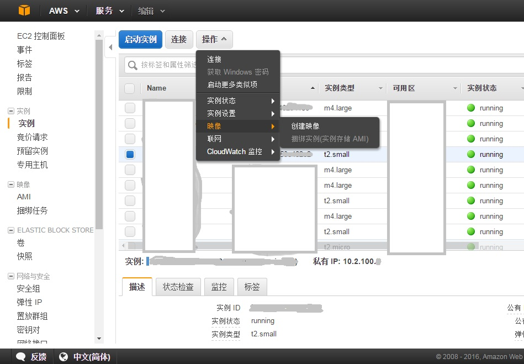The width and height of the screenshot is (524, 364).
Task: Collapse the sidebar with the left arrow
Action: pyautogui.click(x=110, y=47)
